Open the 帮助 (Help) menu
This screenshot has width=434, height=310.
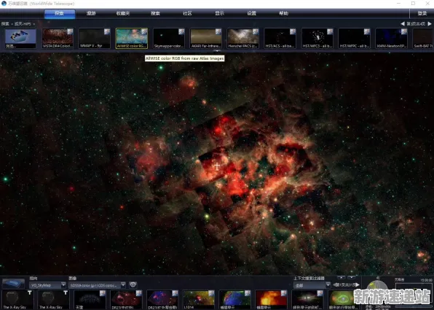pyautogui.click(x=283, y=13)
